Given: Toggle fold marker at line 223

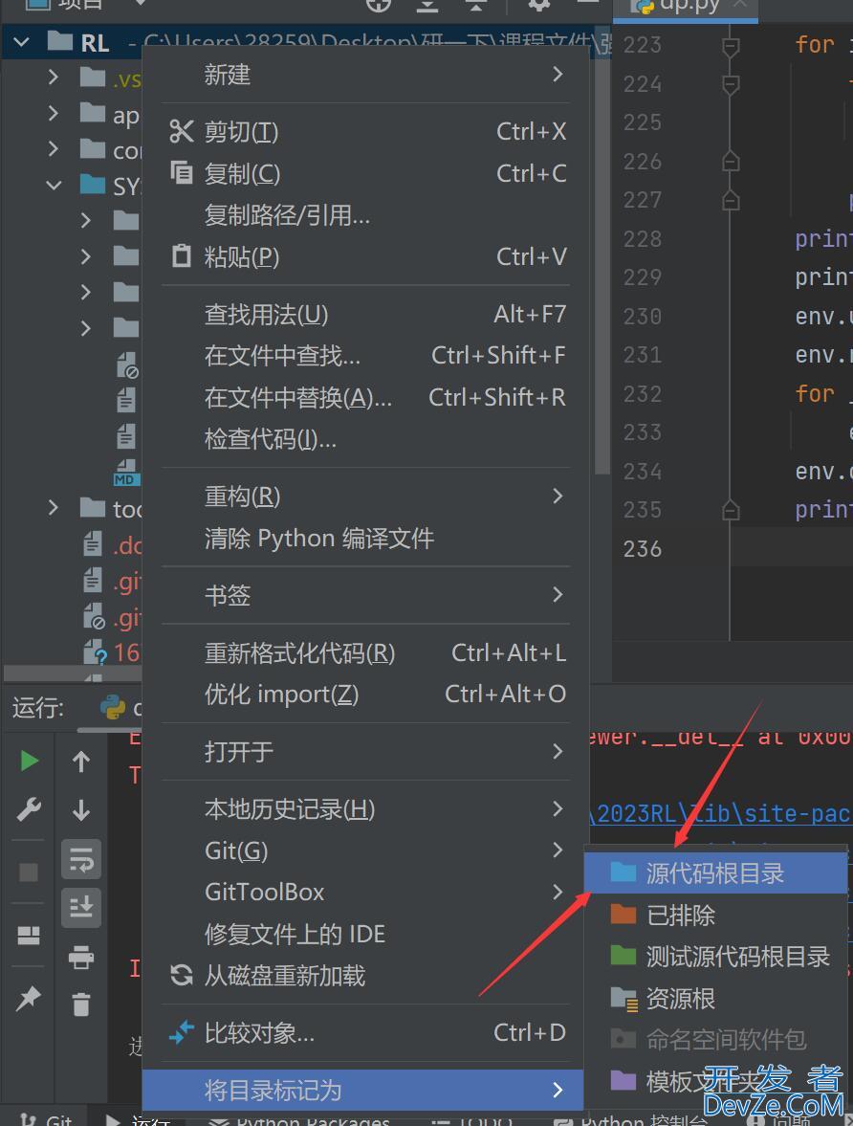Looking at the screenshot, I should 731,48.
